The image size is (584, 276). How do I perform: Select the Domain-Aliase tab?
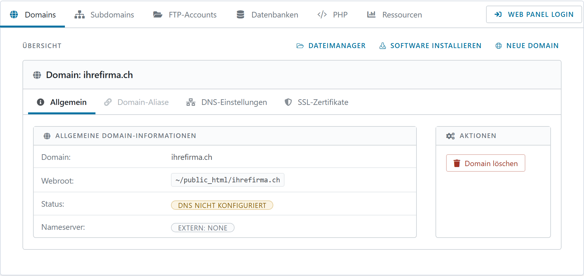(x=137, y=102)
